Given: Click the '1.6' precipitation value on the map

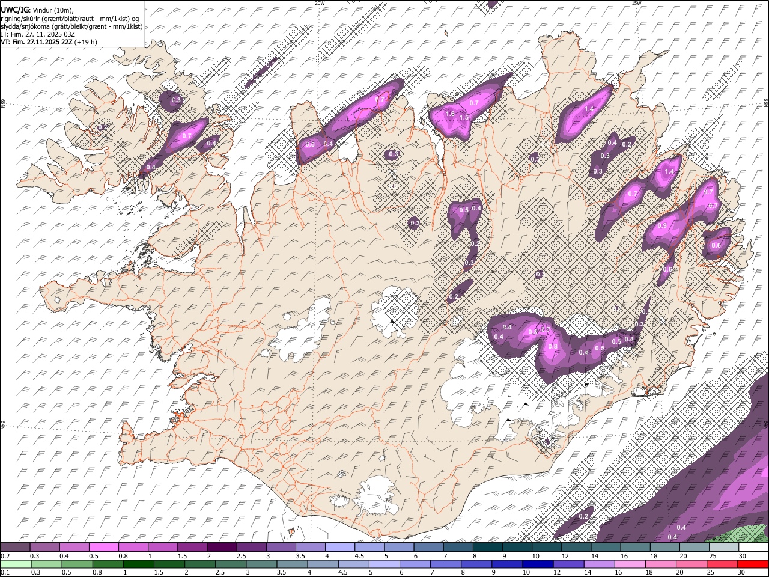Looking at the screenshot, I should [x=450, y=114].
